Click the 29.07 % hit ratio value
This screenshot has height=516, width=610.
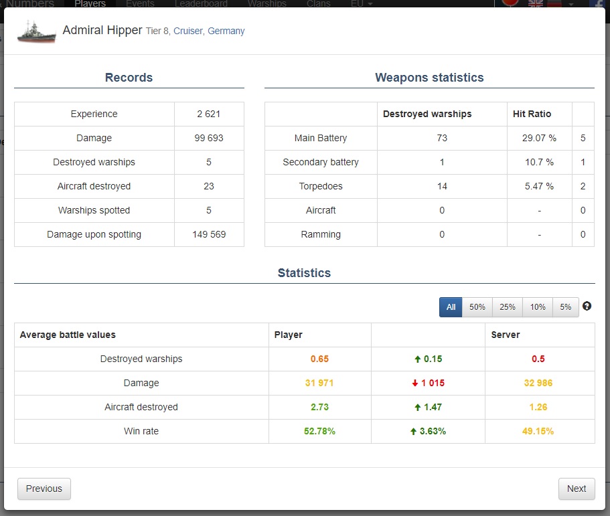[539, 138]
